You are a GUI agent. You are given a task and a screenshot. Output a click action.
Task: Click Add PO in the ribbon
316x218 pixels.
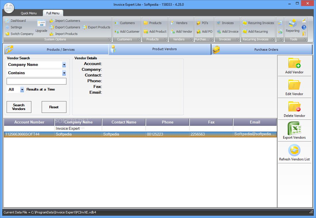[204, 32]
